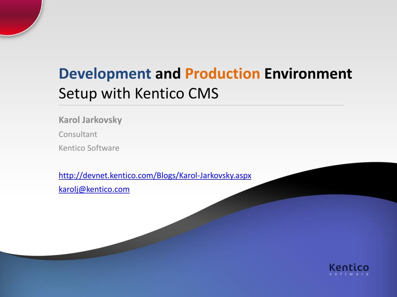The width and height of the screenshot is (397, 297).
Task: Select the orange word "Production" in the title
Action: 223,74
